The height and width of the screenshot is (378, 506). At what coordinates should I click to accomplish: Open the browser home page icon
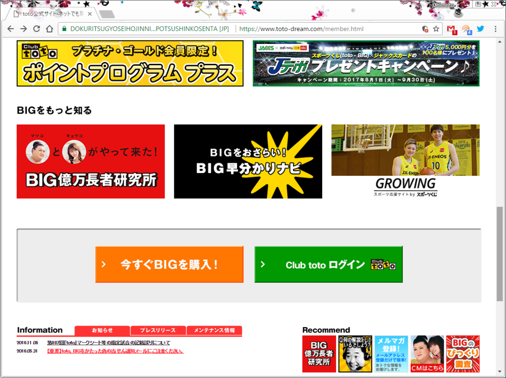[49, 29]
